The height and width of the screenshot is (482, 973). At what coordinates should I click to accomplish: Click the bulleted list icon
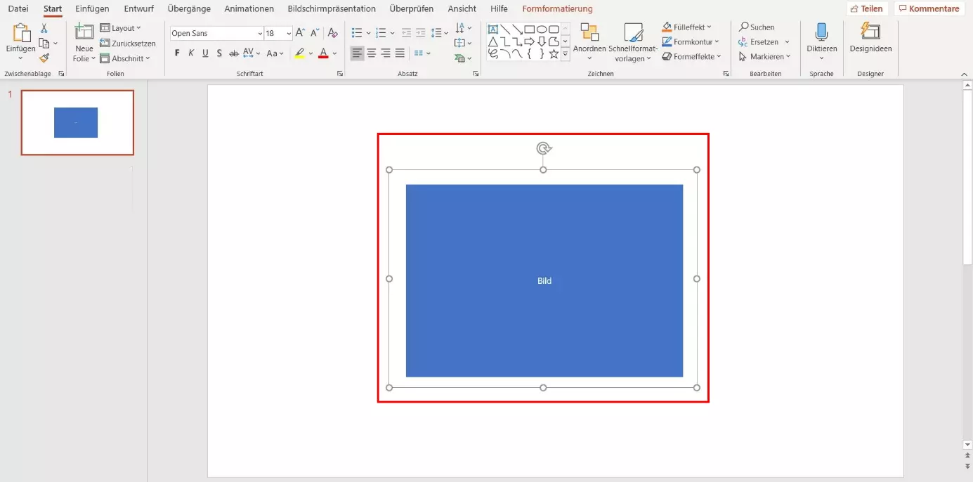pyautogui.click(x=357, y=33)
